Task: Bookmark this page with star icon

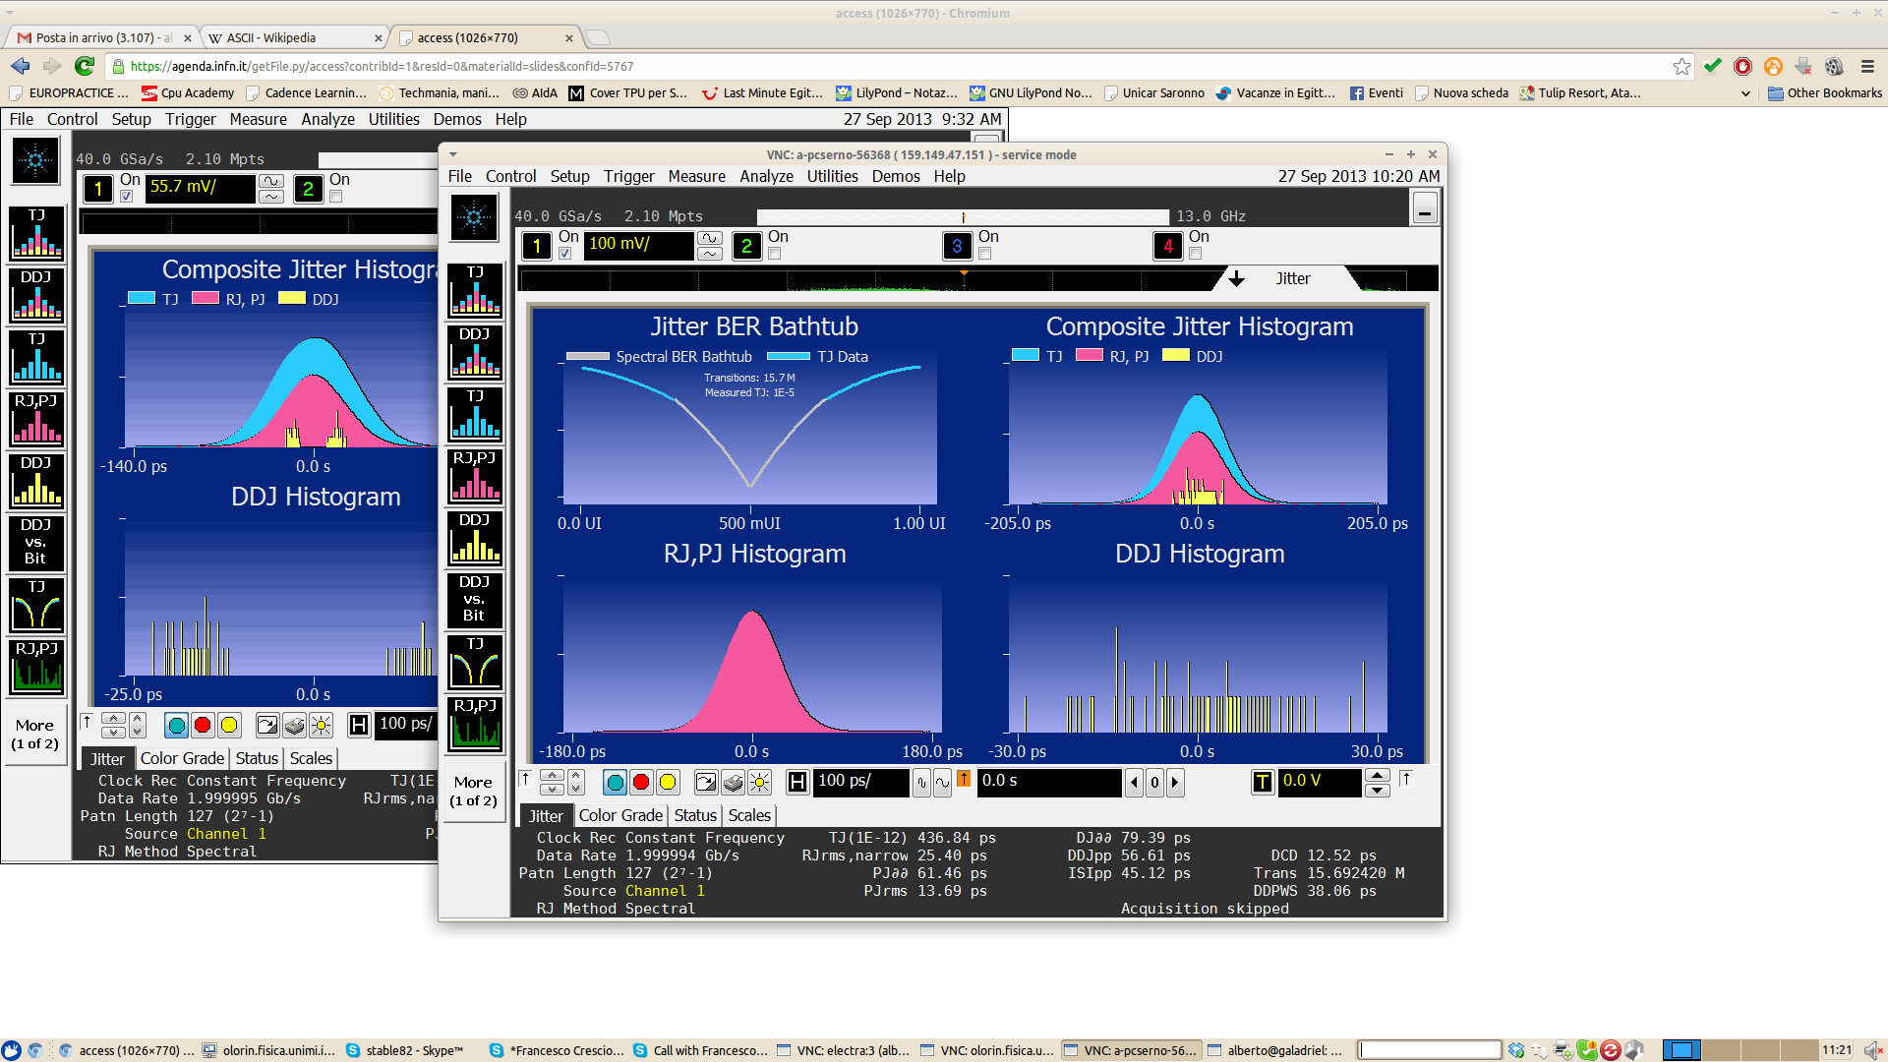Action: (x=1681, y=66)
